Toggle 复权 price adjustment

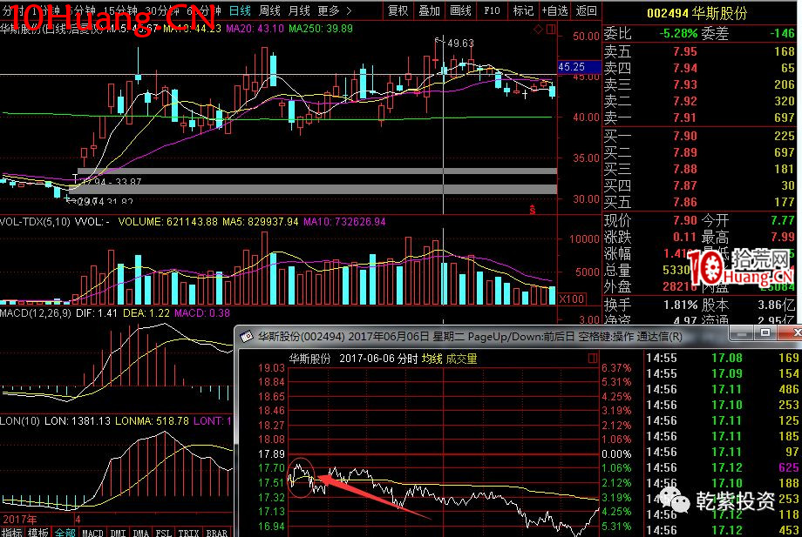click(398, 10)
